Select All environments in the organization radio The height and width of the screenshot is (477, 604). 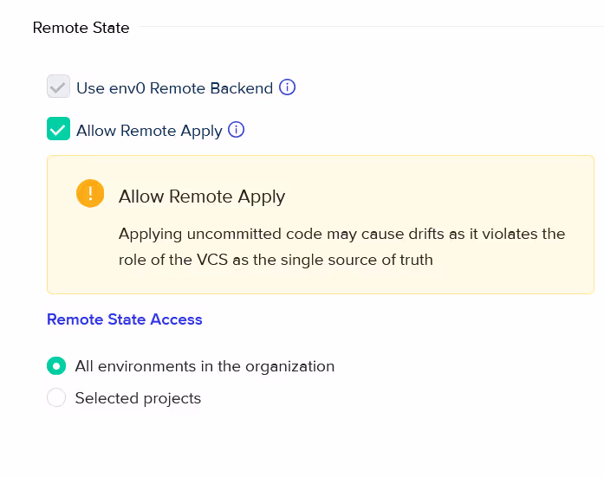coord(56,366)
